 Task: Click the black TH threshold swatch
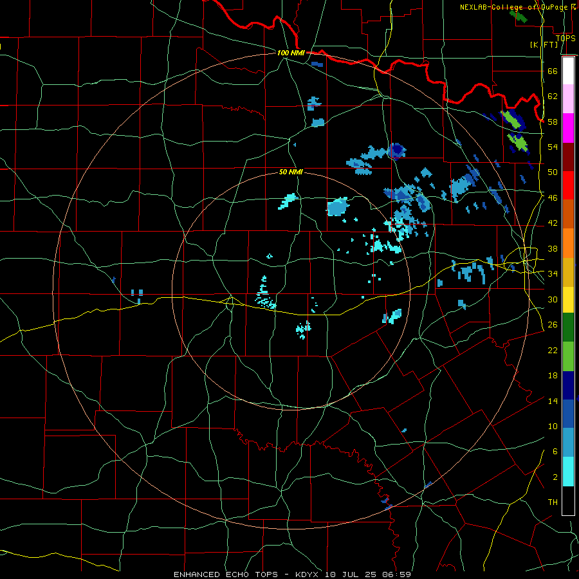click(568, 501)
